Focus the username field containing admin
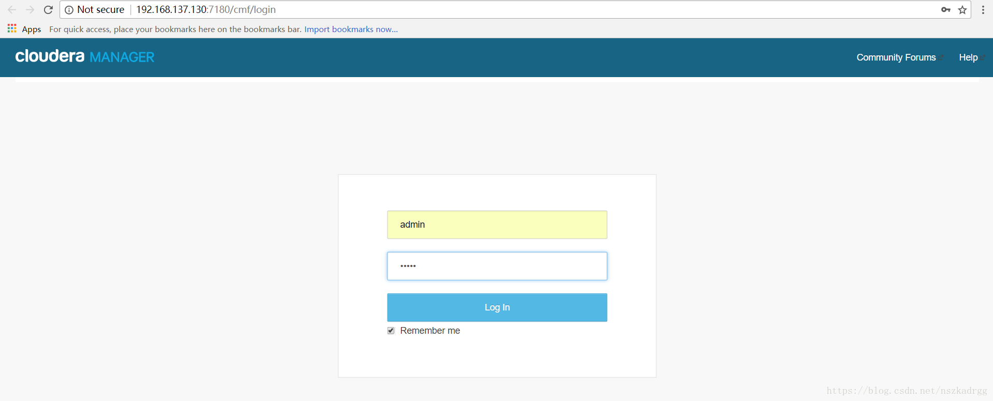 [497, 225]
